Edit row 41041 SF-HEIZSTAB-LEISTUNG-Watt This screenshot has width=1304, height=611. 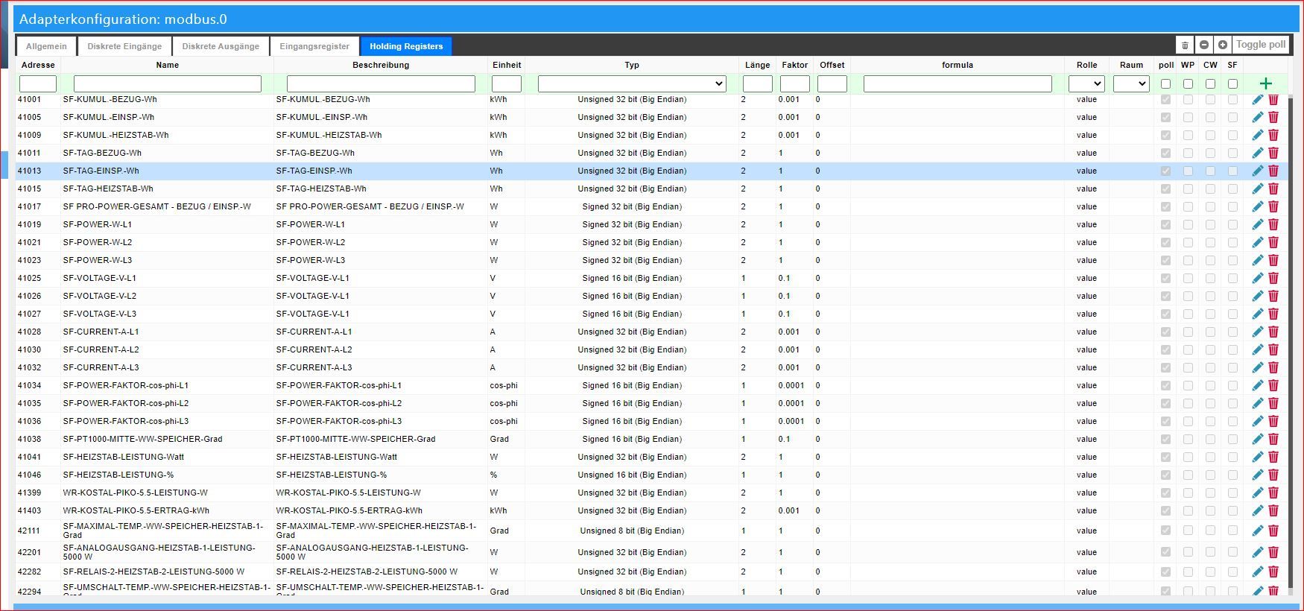[x=1258, y=457]
